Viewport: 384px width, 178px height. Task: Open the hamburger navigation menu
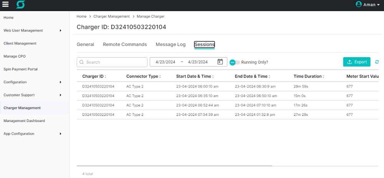[x=5, y=5]
